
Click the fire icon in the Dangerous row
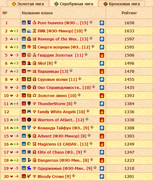click(x=102, y=160)
